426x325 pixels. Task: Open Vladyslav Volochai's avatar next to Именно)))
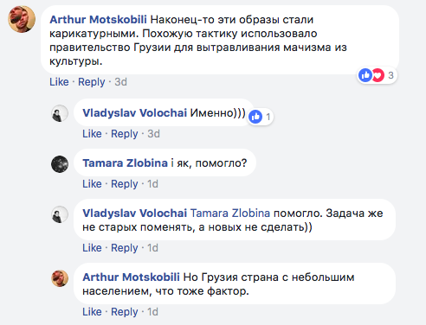[x=60, y=113]
